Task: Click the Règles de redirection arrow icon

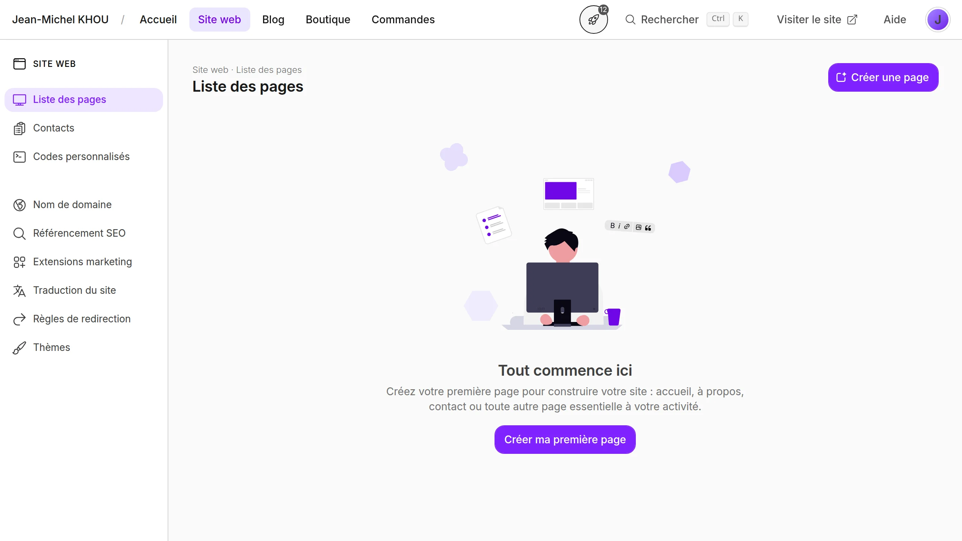Action: pos(20,319)
